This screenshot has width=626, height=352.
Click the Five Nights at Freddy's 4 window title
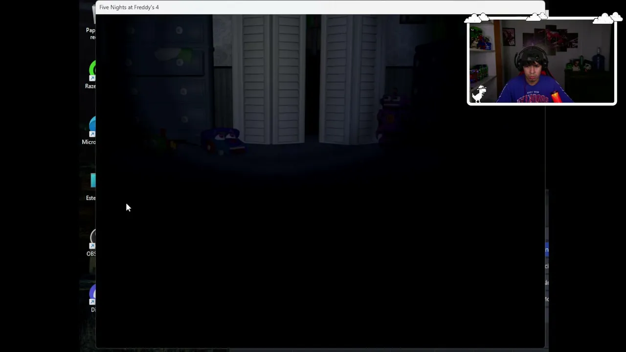pos(129,7)
